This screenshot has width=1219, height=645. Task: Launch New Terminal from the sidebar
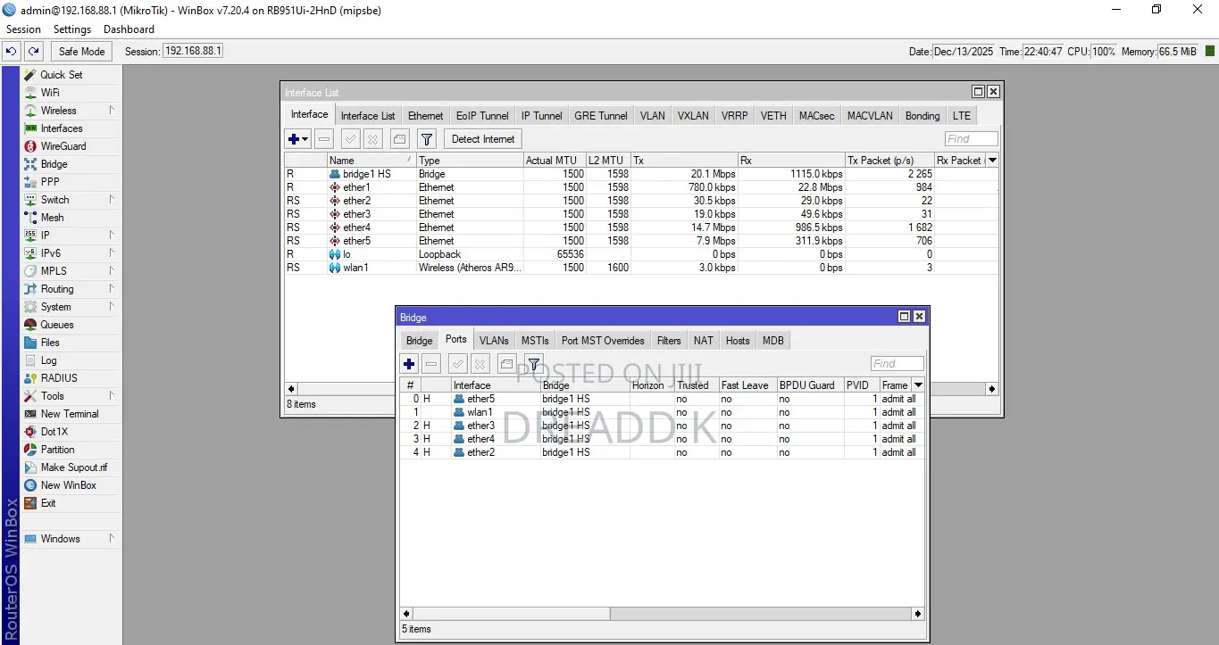coord(70,414)
